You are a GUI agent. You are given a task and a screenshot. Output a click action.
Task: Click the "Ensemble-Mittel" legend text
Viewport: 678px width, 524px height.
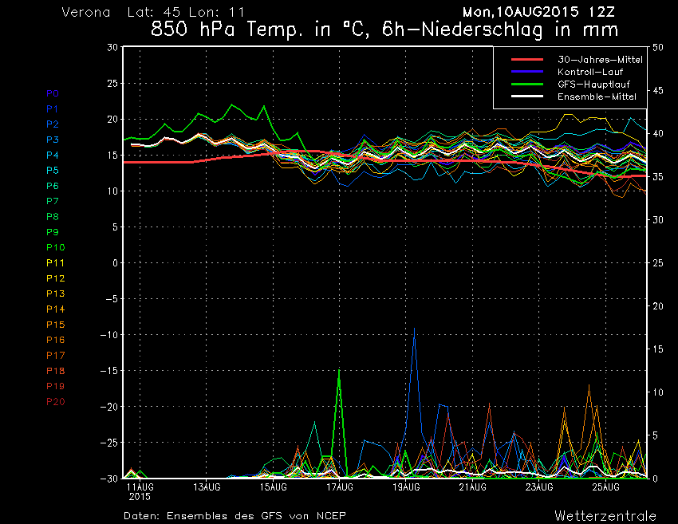tap(597, 97)
